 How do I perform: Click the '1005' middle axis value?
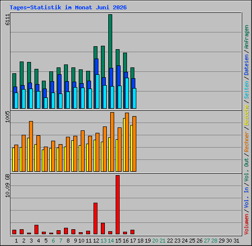click(8, 117)
